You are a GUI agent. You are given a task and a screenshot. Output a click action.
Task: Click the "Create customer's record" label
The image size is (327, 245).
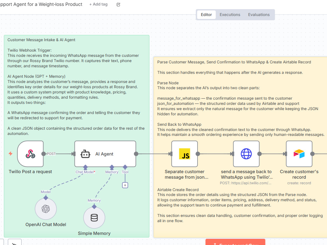[x=299, y=174]
